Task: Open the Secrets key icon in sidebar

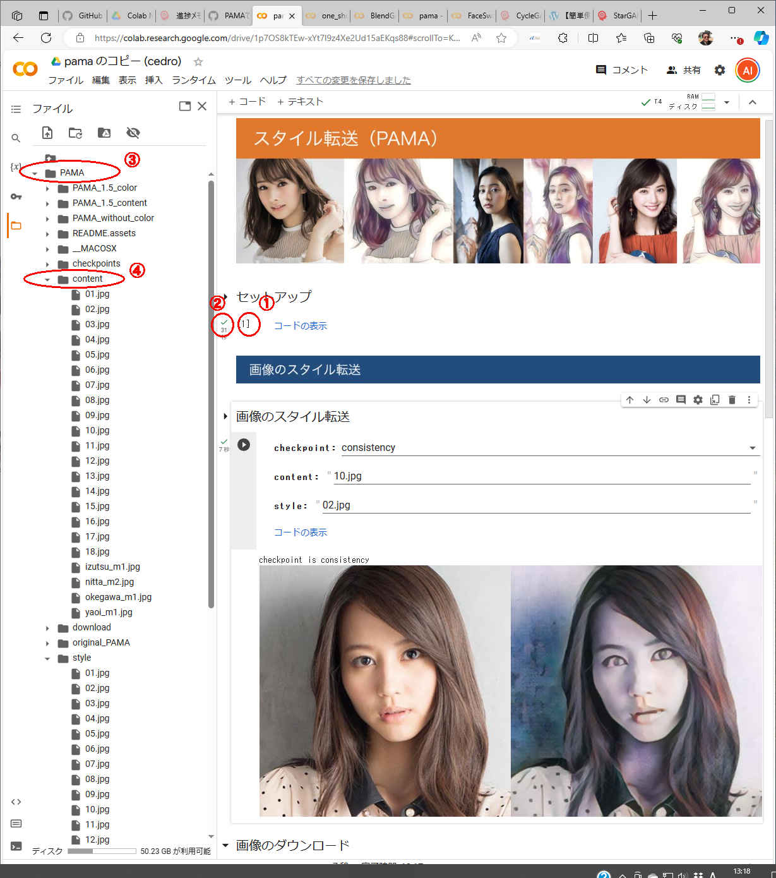Action: pos(16,196)
